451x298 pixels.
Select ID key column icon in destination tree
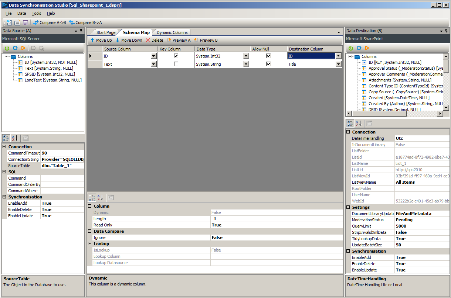tap(364, 62)
